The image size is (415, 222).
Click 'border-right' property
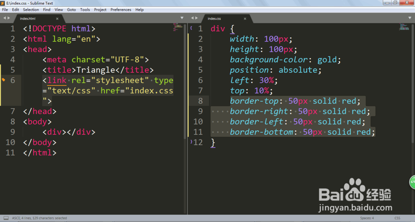click(259, 111)
